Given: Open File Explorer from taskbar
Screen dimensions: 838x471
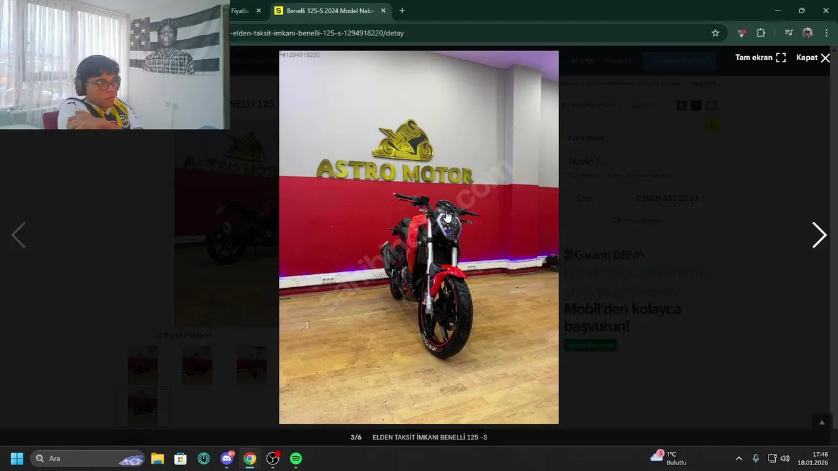Looking at the screenshot, I should pos(157,459).
